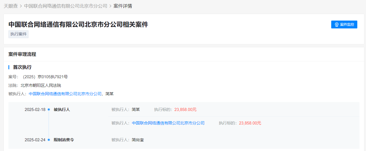Select court name 北京市朝阳区人民法院
This screenshot has width=366, height=151.
click(41, 85)
